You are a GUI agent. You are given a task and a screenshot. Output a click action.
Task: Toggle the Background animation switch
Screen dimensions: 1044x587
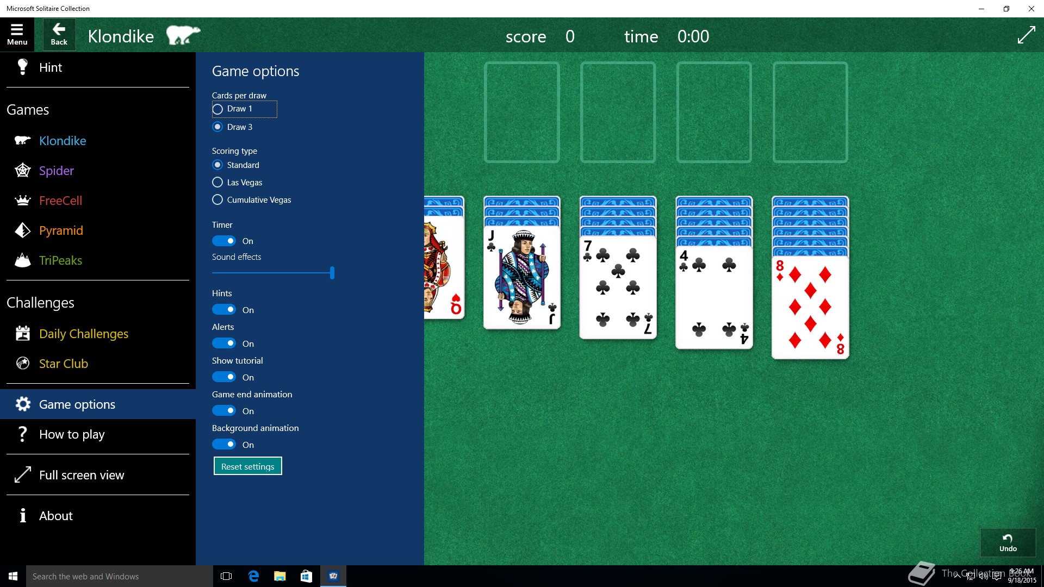point(223,444)
